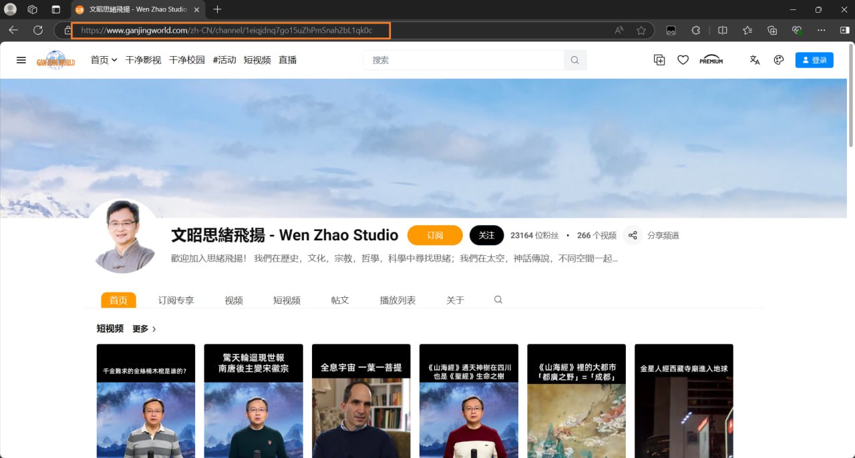This screenshot has width=855, height=458.
Task: Open the heart favorites icon
Action: tap(683, 60)
